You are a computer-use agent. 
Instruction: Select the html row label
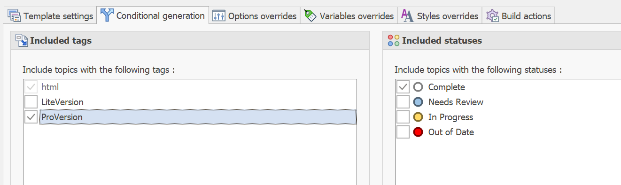(50, 87)
